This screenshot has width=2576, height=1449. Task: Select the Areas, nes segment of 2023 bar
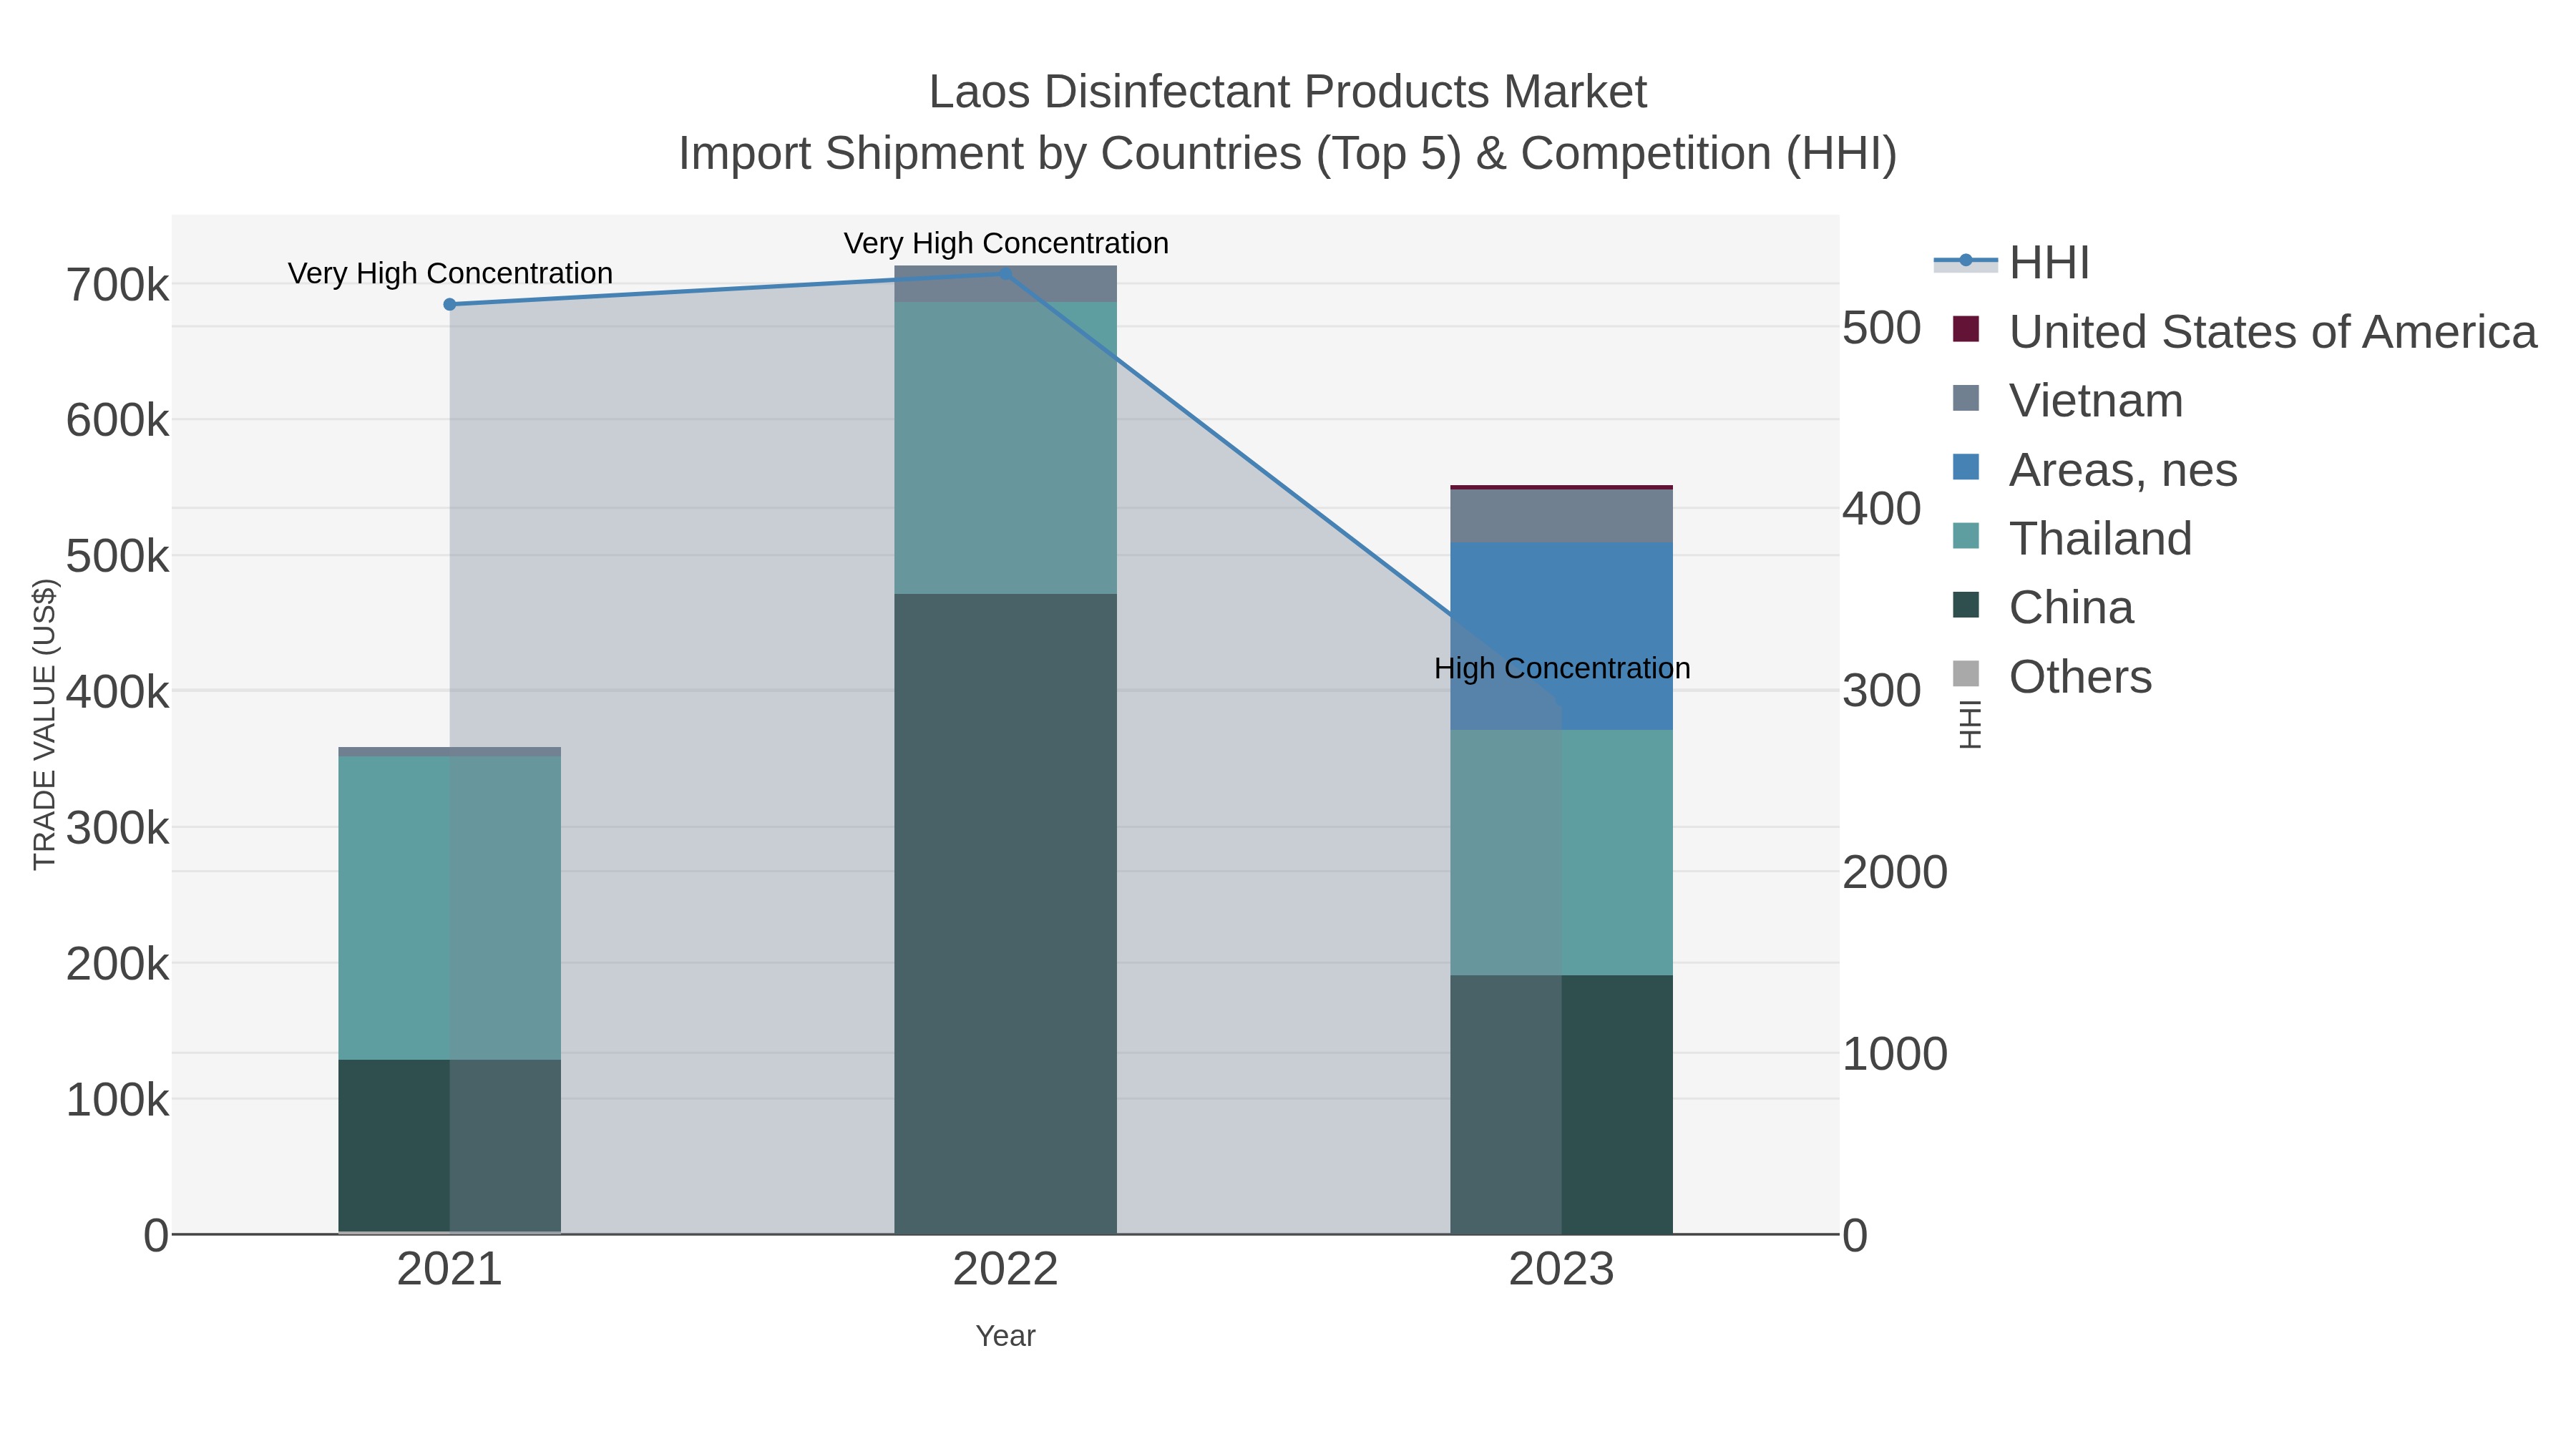click(x=1561, y=636)
